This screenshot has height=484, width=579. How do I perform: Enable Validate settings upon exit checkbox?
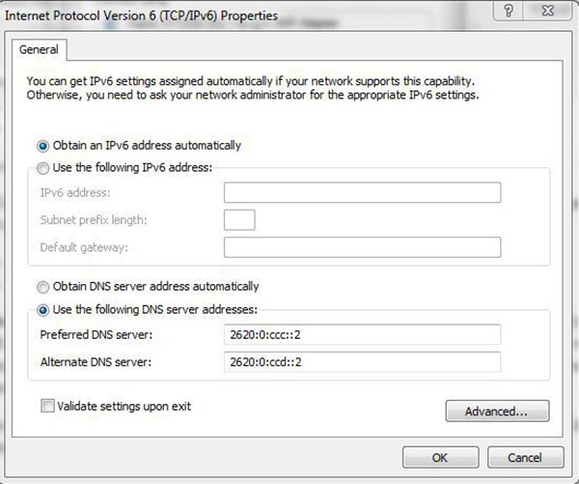pyautogui.click(x=47, y=406)
